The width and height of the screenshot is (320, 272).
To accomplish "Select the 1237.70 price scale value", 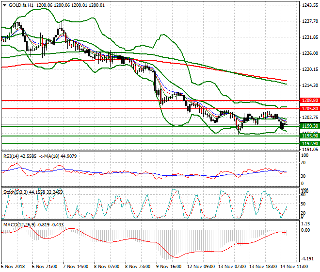I will 310,21.
